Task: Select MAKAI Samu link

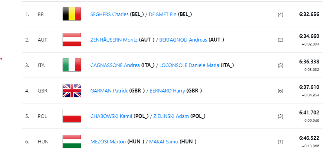Action: point(164,141)
